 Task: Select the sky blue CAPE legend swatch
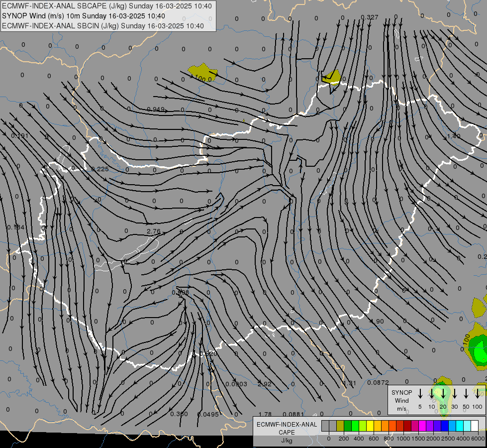coord(453,426)
